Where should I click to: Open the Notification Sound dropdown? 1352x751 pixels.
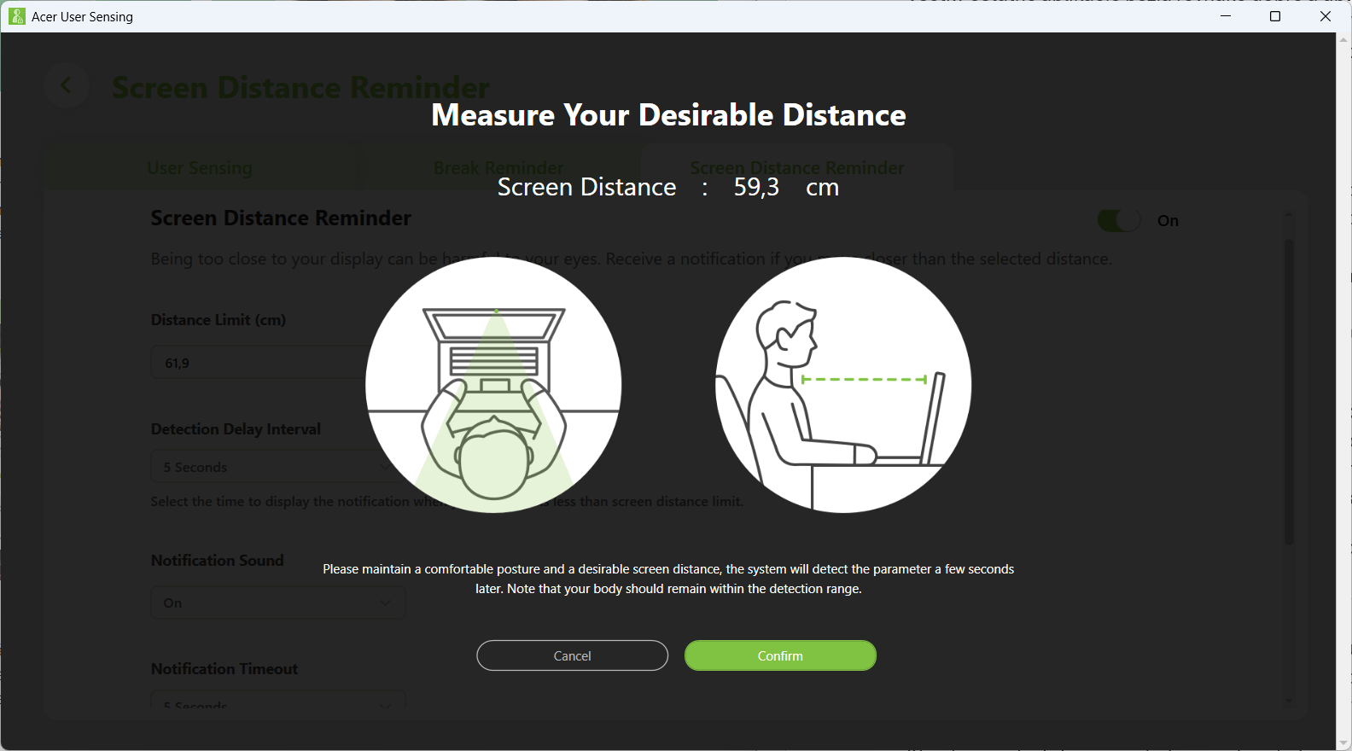(x=278, y=603)
